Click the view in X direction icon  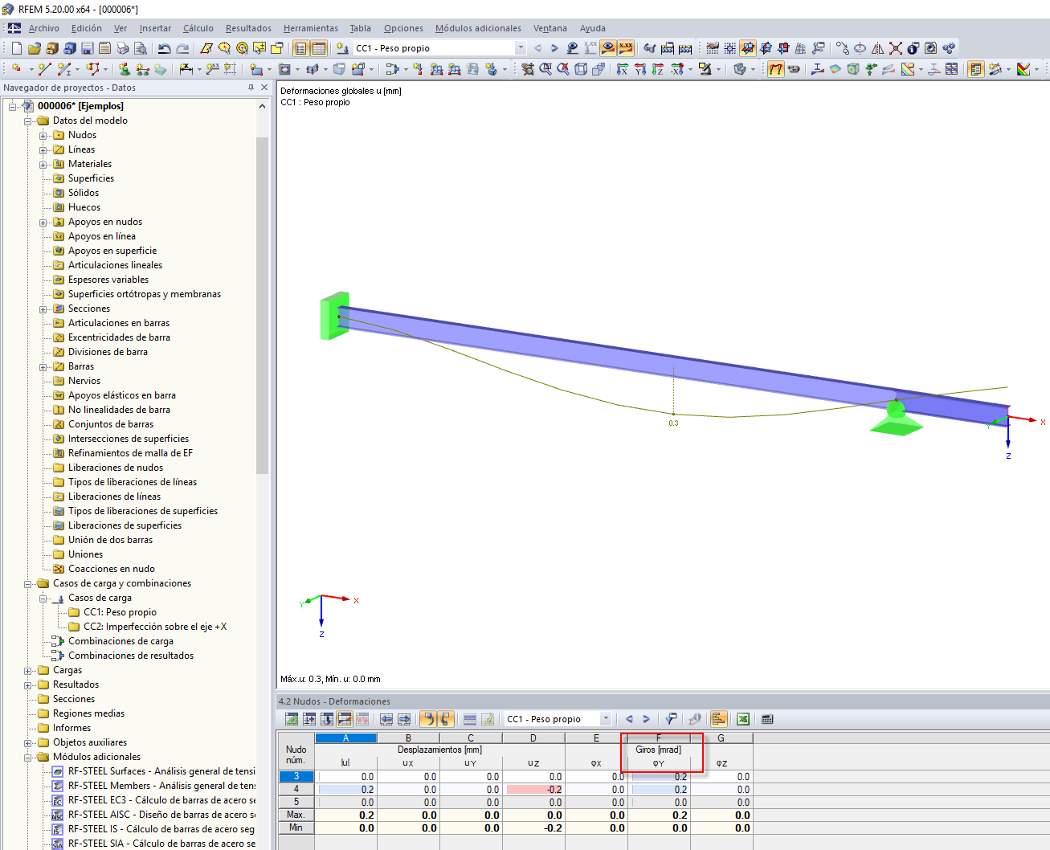[623, 69]
